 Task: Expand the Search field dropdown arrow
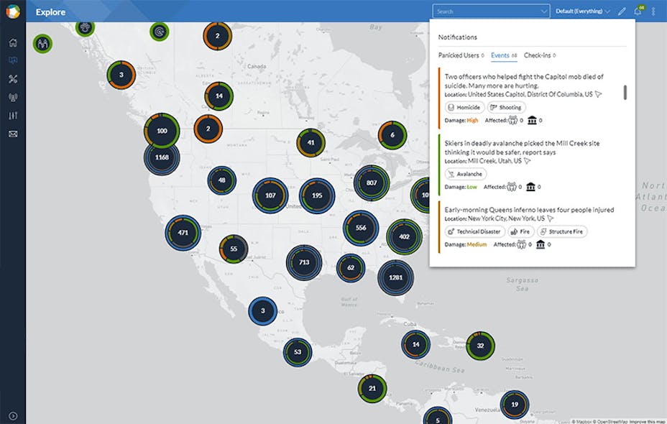coord(543,11)
